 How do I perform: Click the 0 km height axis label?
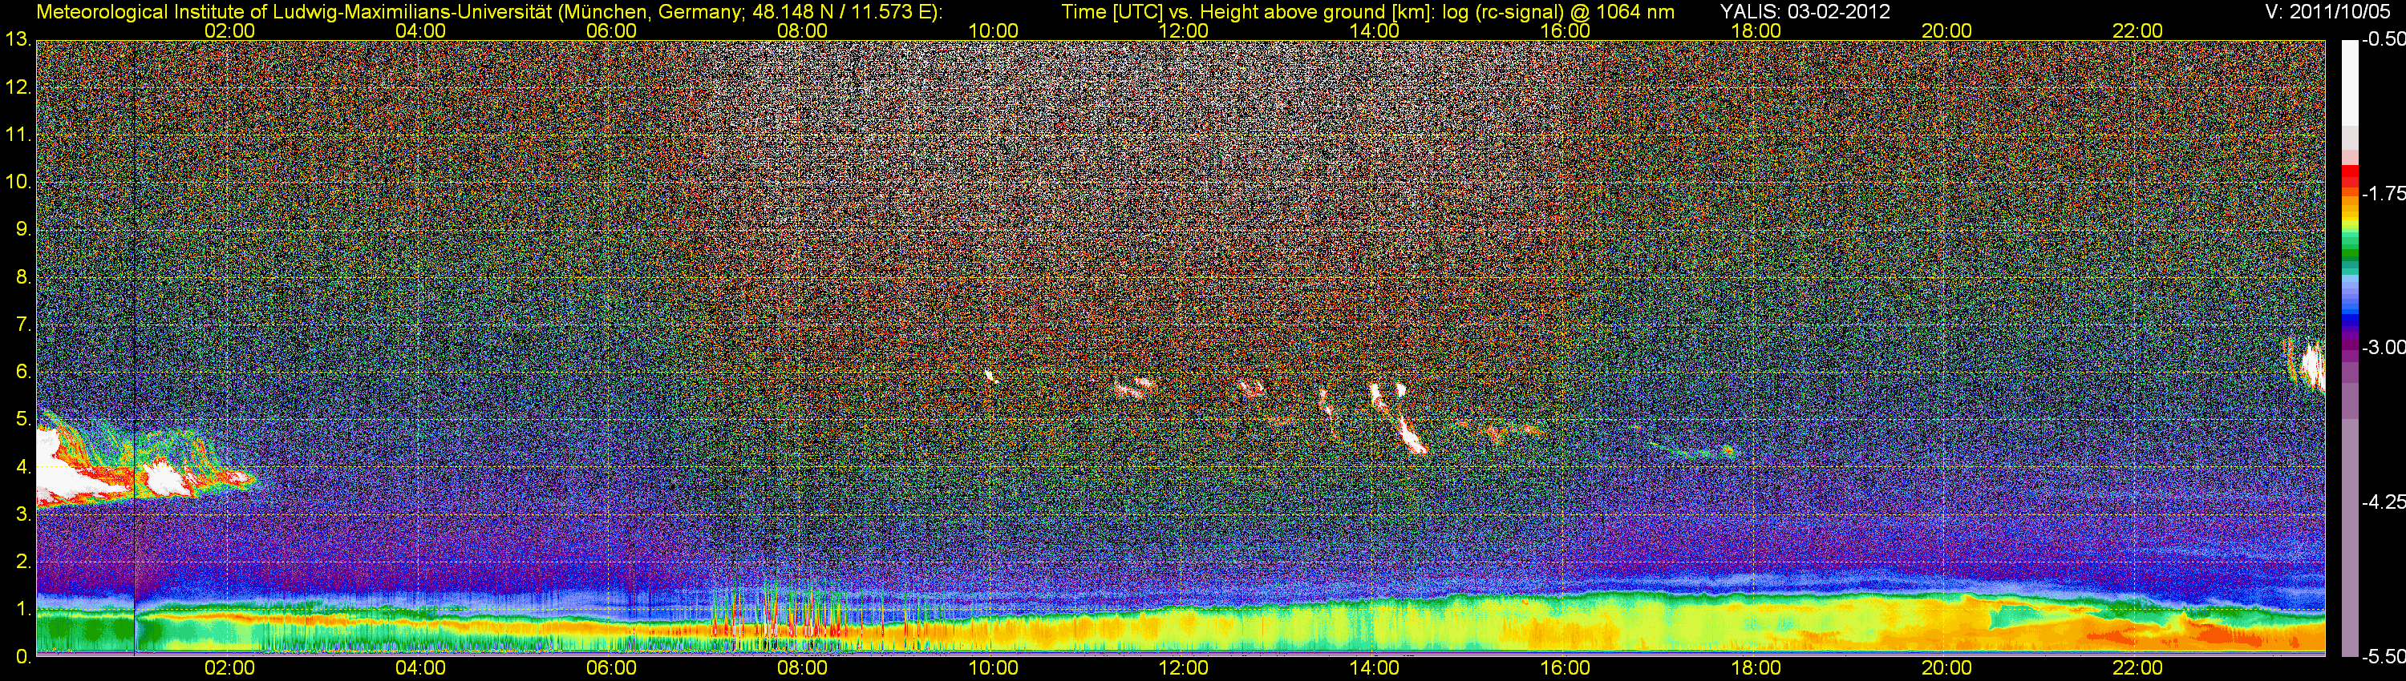[22, 657]
